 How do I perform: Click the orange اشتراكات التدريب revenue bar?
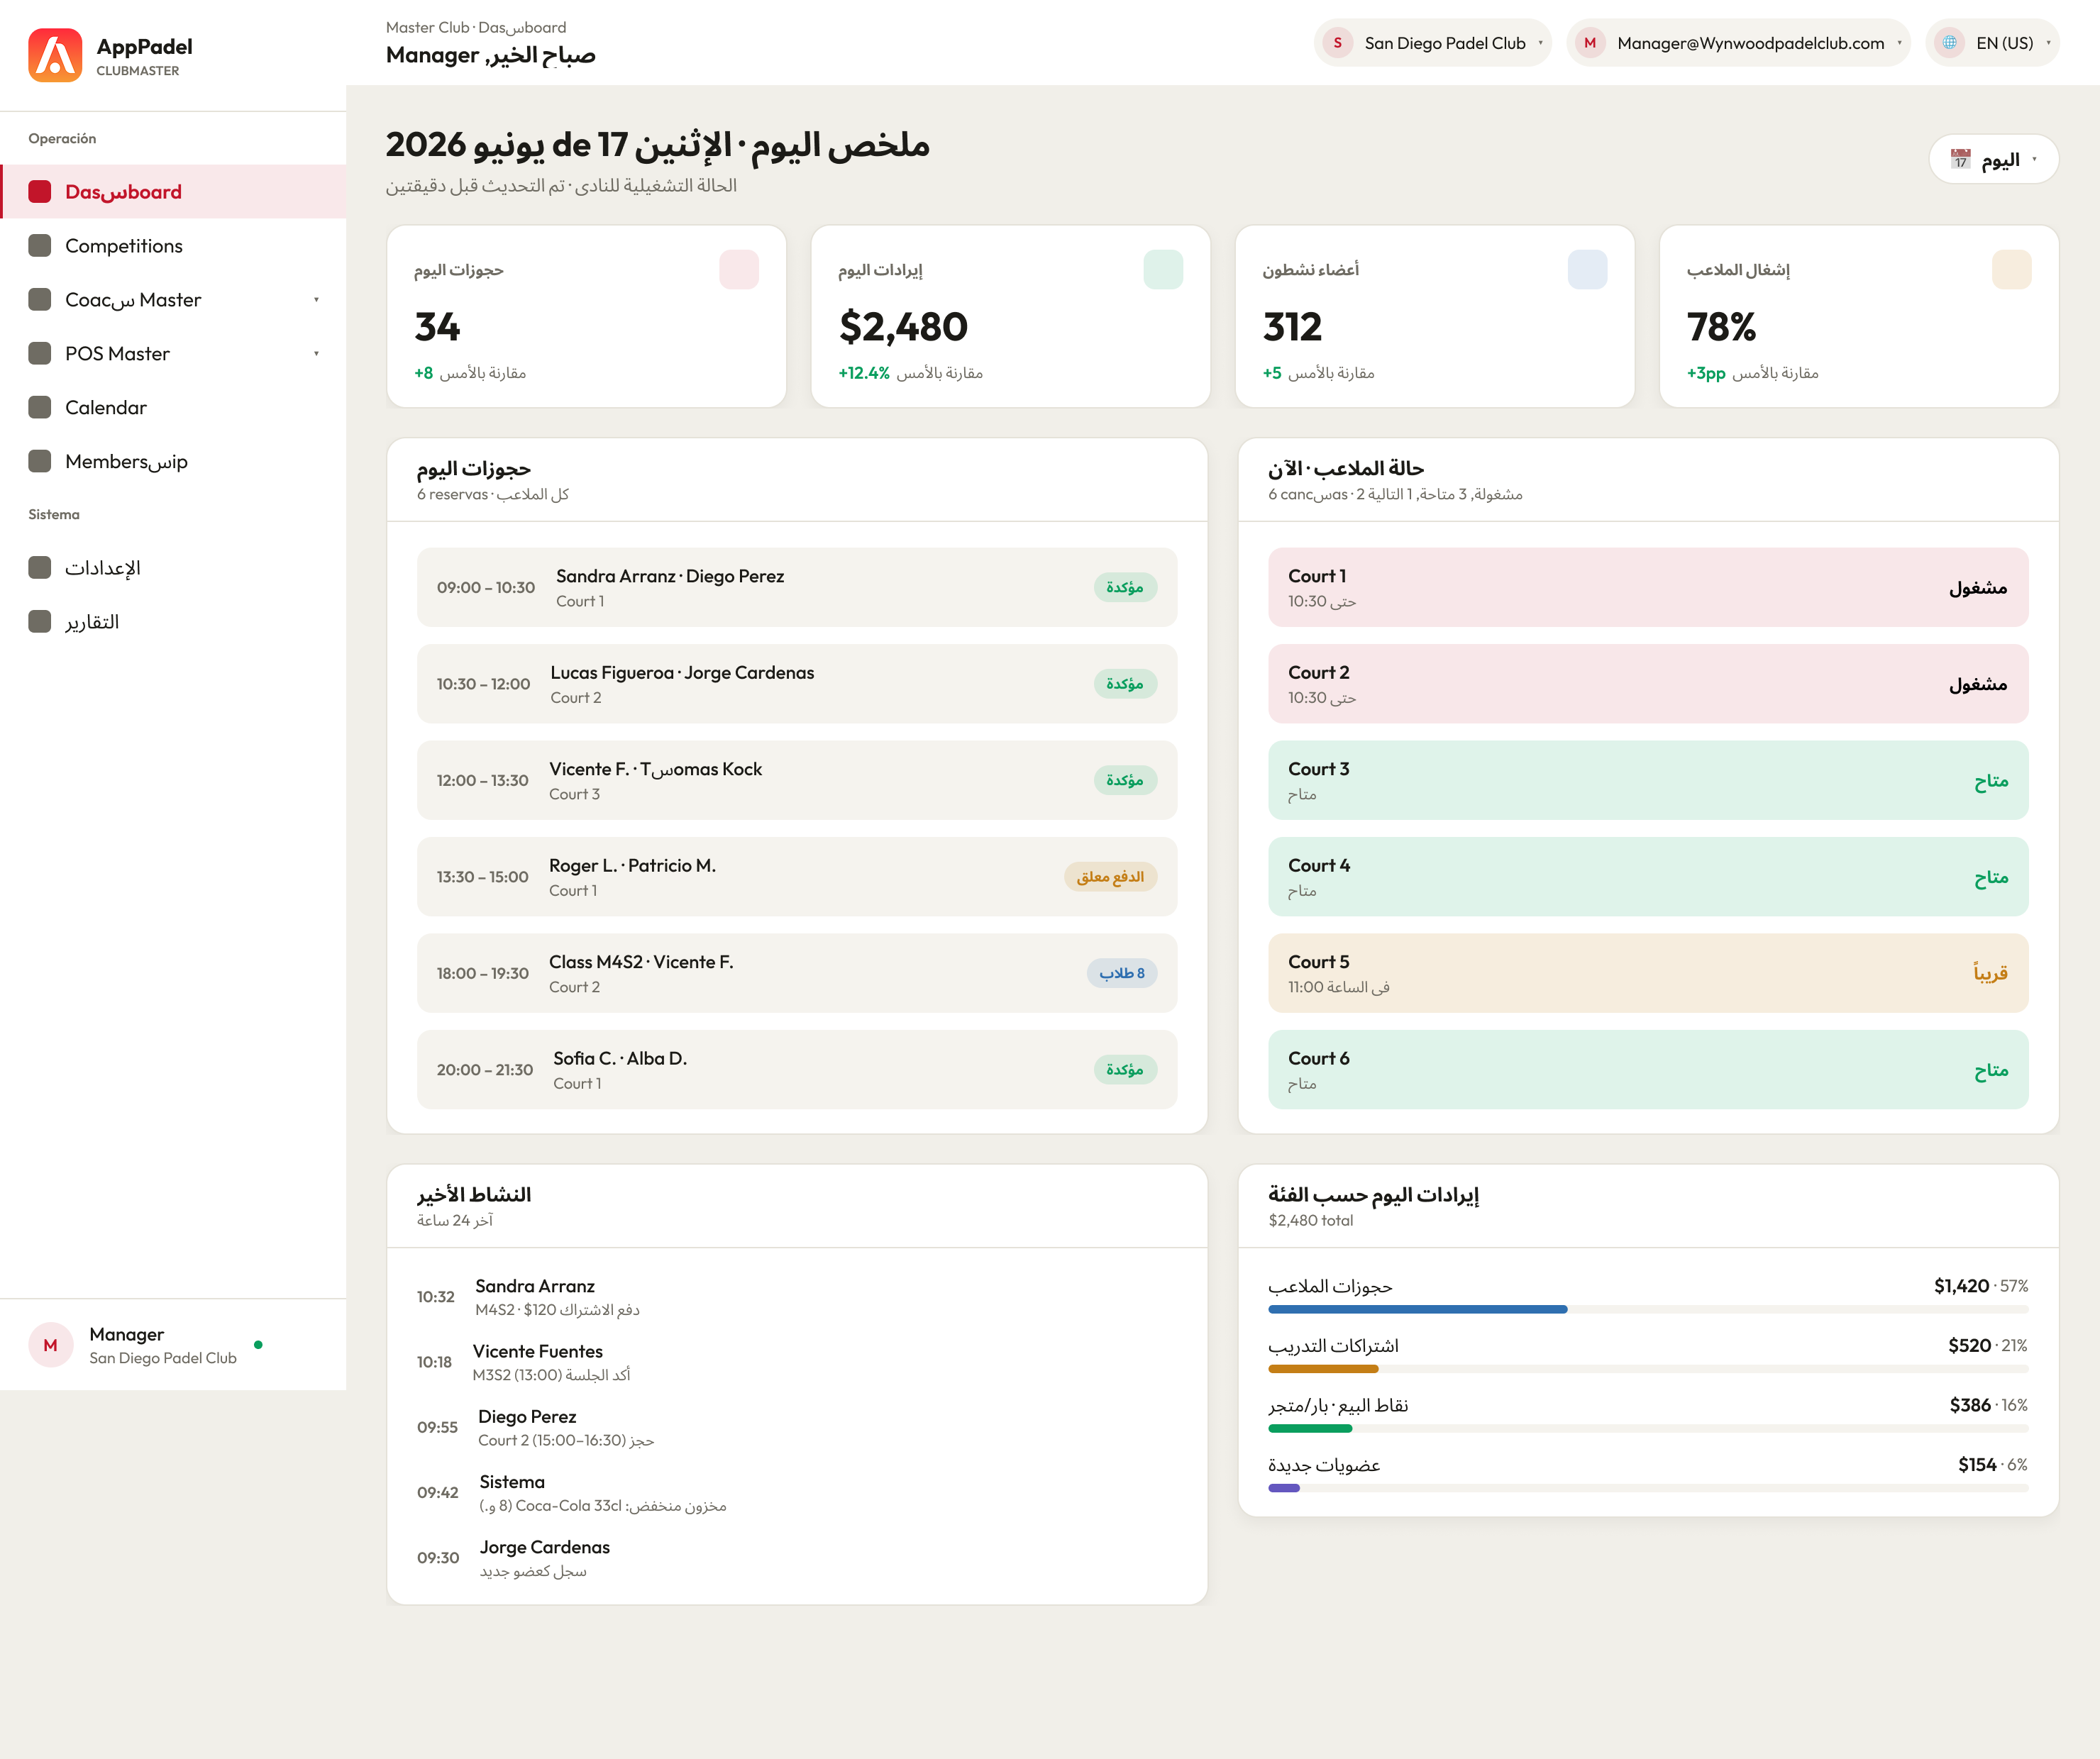[1323, 1369]
